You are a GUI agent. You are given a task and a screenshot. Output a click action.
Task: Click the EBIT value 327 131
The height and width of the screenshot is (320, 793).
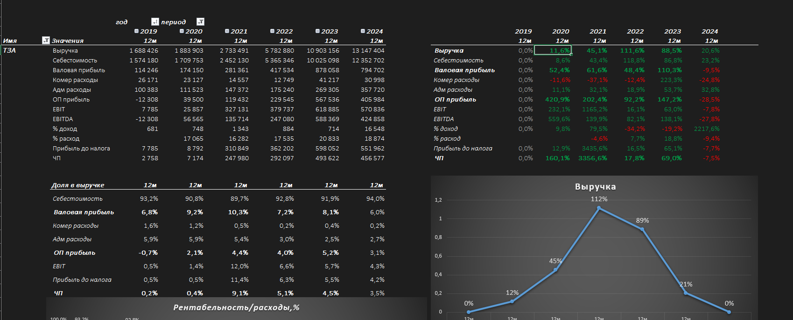click(237, 109)
